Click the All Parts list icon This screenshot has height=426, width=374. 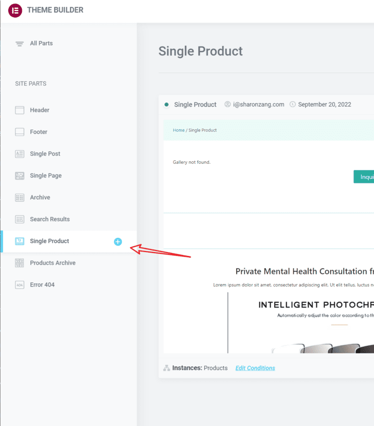(x=19, y=43)
